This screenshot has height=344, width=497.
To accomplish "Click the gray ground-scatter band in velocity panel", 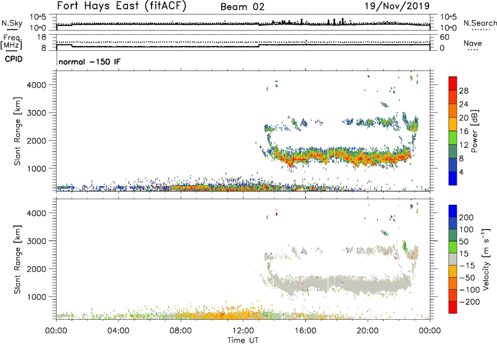I will pos(342,284).
